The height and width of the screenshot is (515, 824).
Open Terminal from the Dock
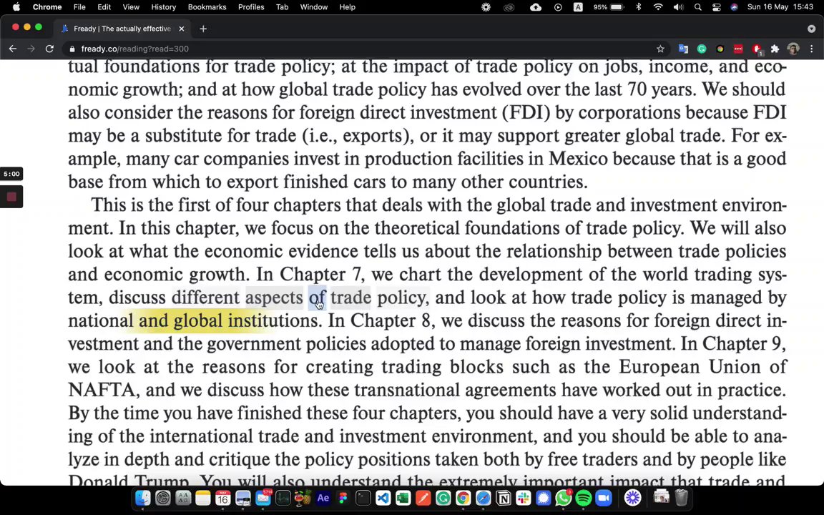(363, 498)
